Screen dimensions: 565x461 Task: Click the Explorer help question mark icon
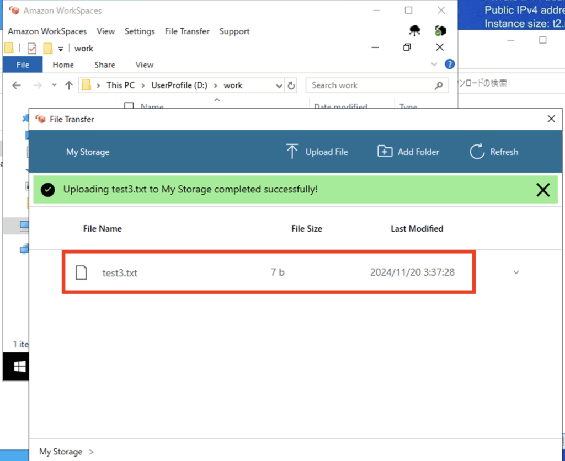pyautogui.click(x=449, y=65)
